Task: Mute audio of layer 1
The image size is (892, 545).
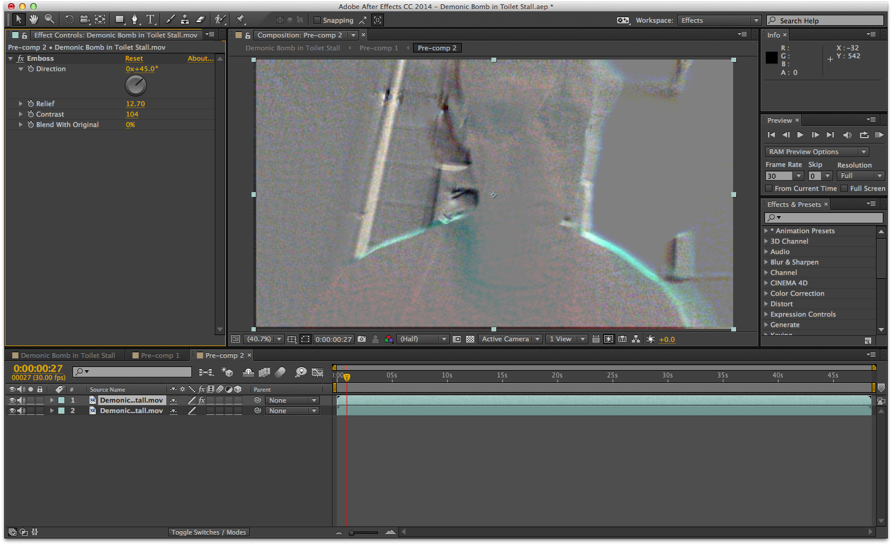Action: click(21, 400)
